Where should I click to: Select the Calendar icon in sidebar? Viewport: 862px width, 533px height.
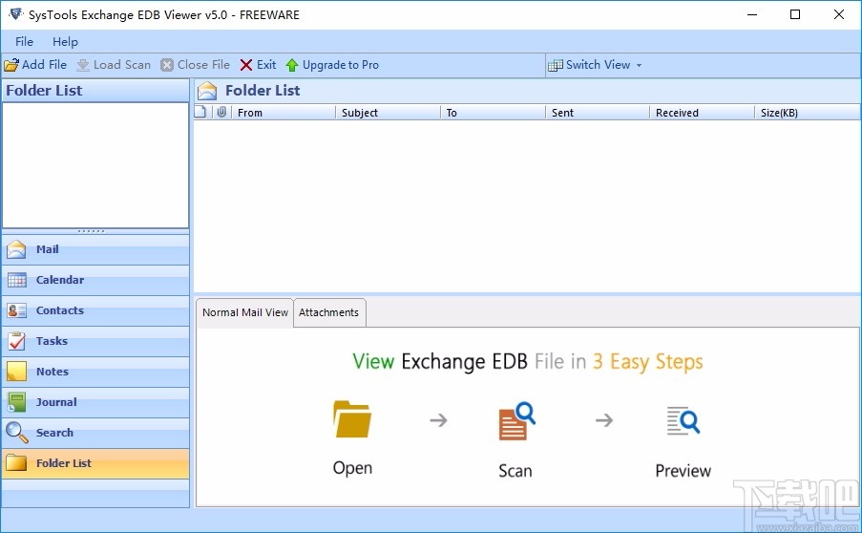coord(16,280)
